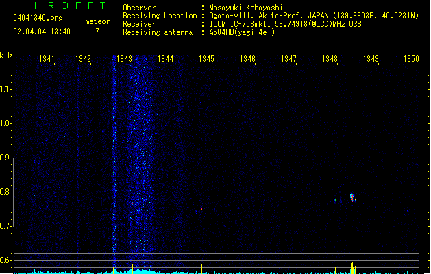The width and height of the screenshot is (431, 274).
Task: Select the file name 04041340.png
Action: (x=38, y=18)
